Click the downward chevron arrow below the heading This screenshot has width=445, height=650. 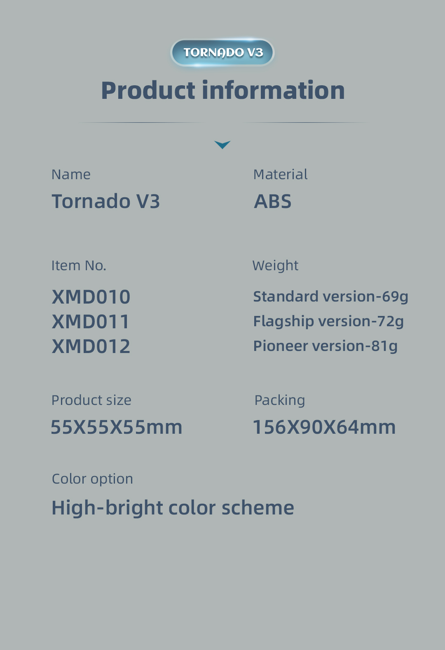pyautogui.click(x=222, y=145)
